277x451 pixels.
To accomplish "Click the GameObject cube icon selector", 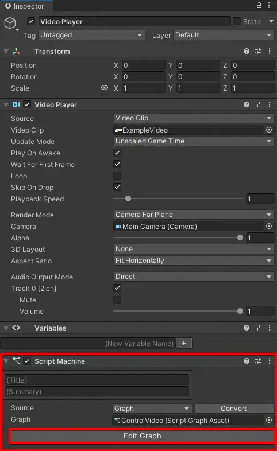I will (x=11, y=24).
